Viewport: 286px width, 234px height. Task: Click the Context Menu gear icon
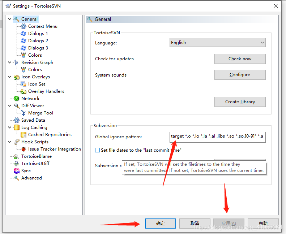coord(24,26)
